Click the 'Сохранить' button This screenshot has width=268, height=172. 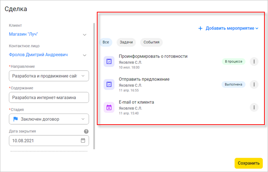248,163
